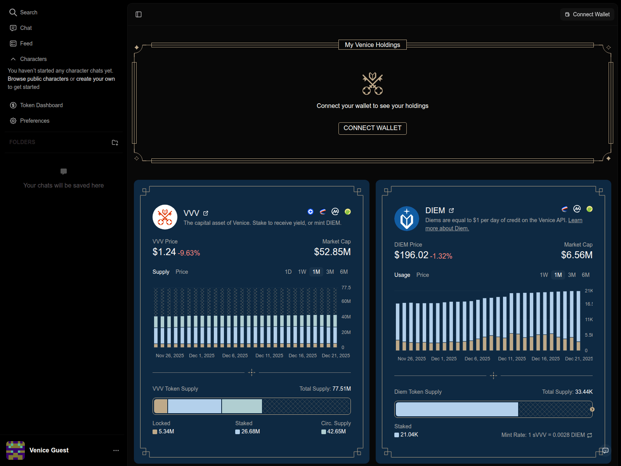Open CoinGecko link on VVV card
The height and width of the screenshot is (466, 621).
tap(348, 212)
